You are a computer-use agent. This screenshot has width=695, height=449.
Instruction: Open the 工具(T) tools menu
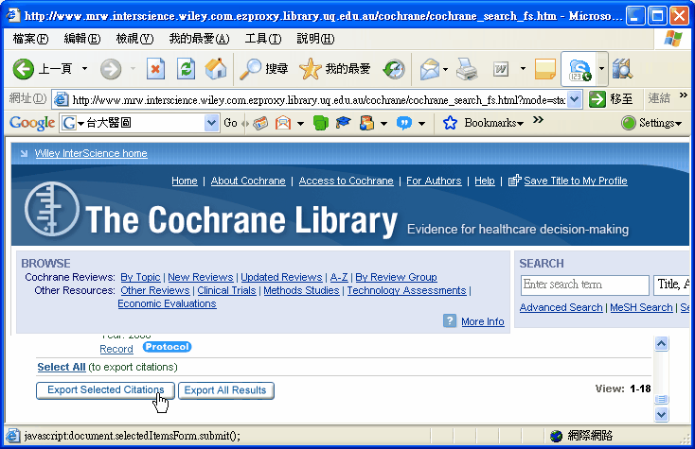pos(263,39)
